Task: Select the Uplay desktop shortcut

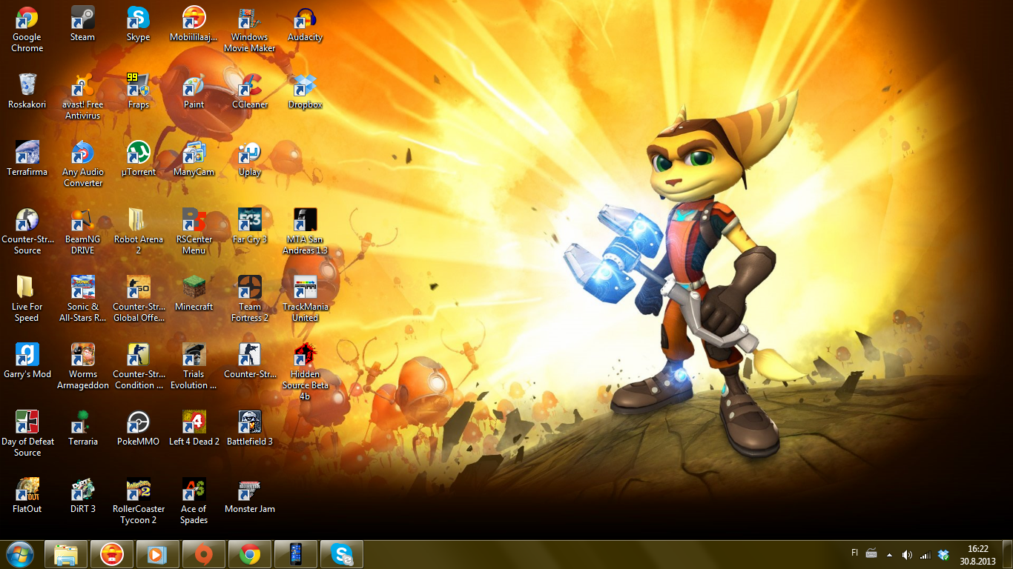Action: coord(250,159)
